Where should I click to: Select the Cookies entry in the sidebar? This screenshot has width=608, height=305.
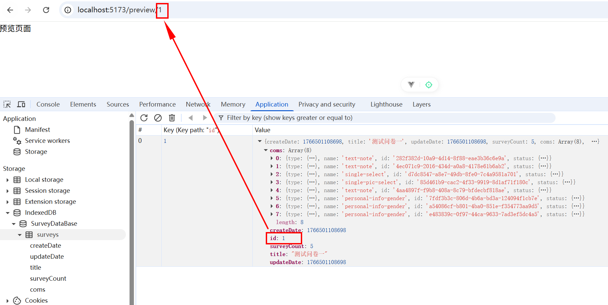(36, 300)
